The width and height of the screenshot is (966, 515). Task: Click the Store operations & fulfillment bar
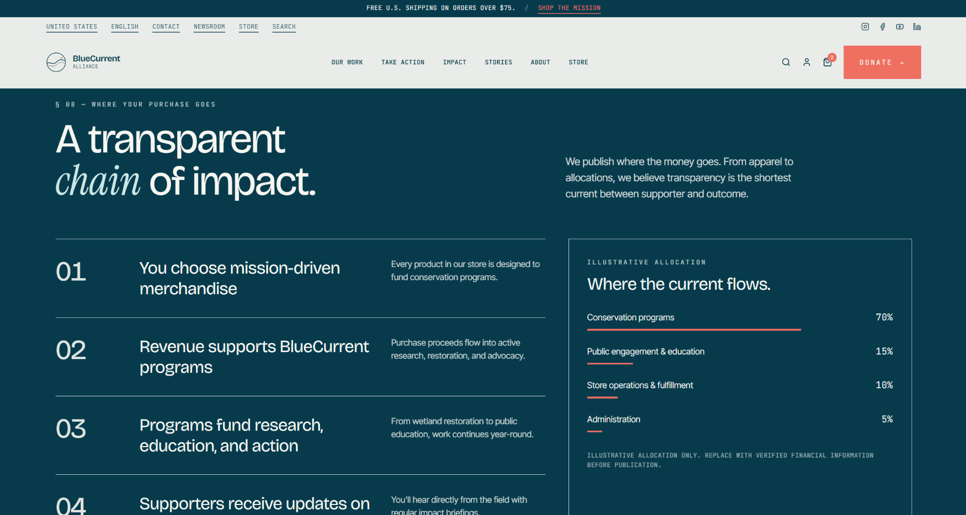602,397
